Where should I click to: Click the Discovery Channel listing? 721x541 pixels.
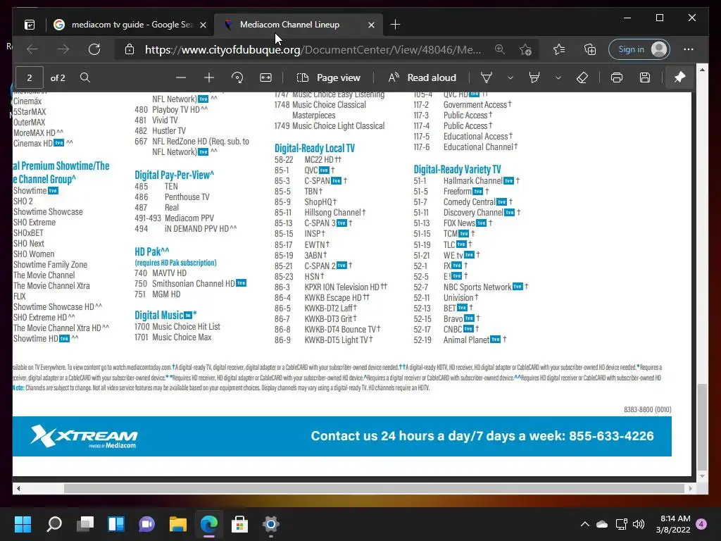tap(467, 213)
